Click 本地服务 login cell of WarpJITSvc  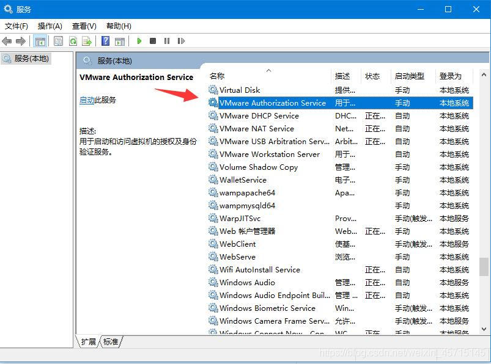(x=454, y=219)
